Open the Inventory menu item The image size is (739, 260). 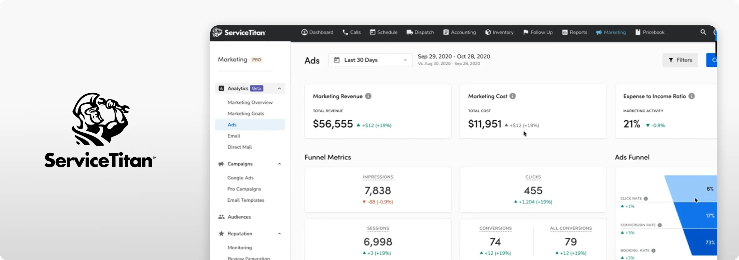coord(499,32)
